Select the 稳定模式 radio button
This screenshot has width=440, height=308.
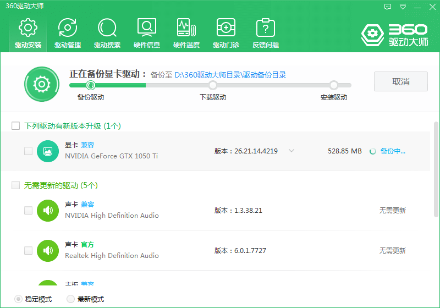18,299
